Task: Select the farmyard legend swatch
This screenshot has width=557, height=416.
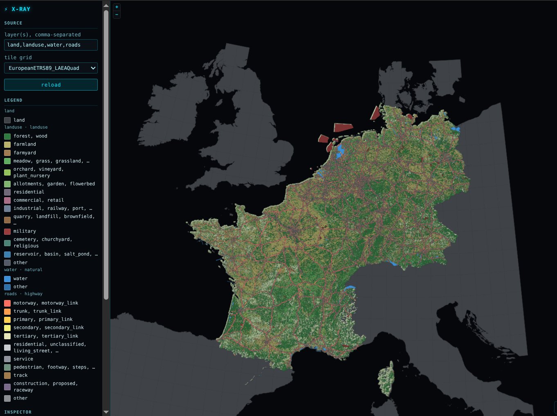Action: pyautogui.click(x=7, y=153)
